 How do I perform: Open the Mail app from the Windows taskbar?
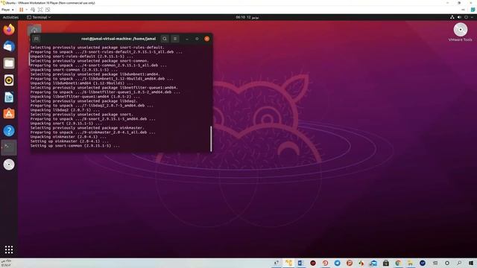coord(373,263)
